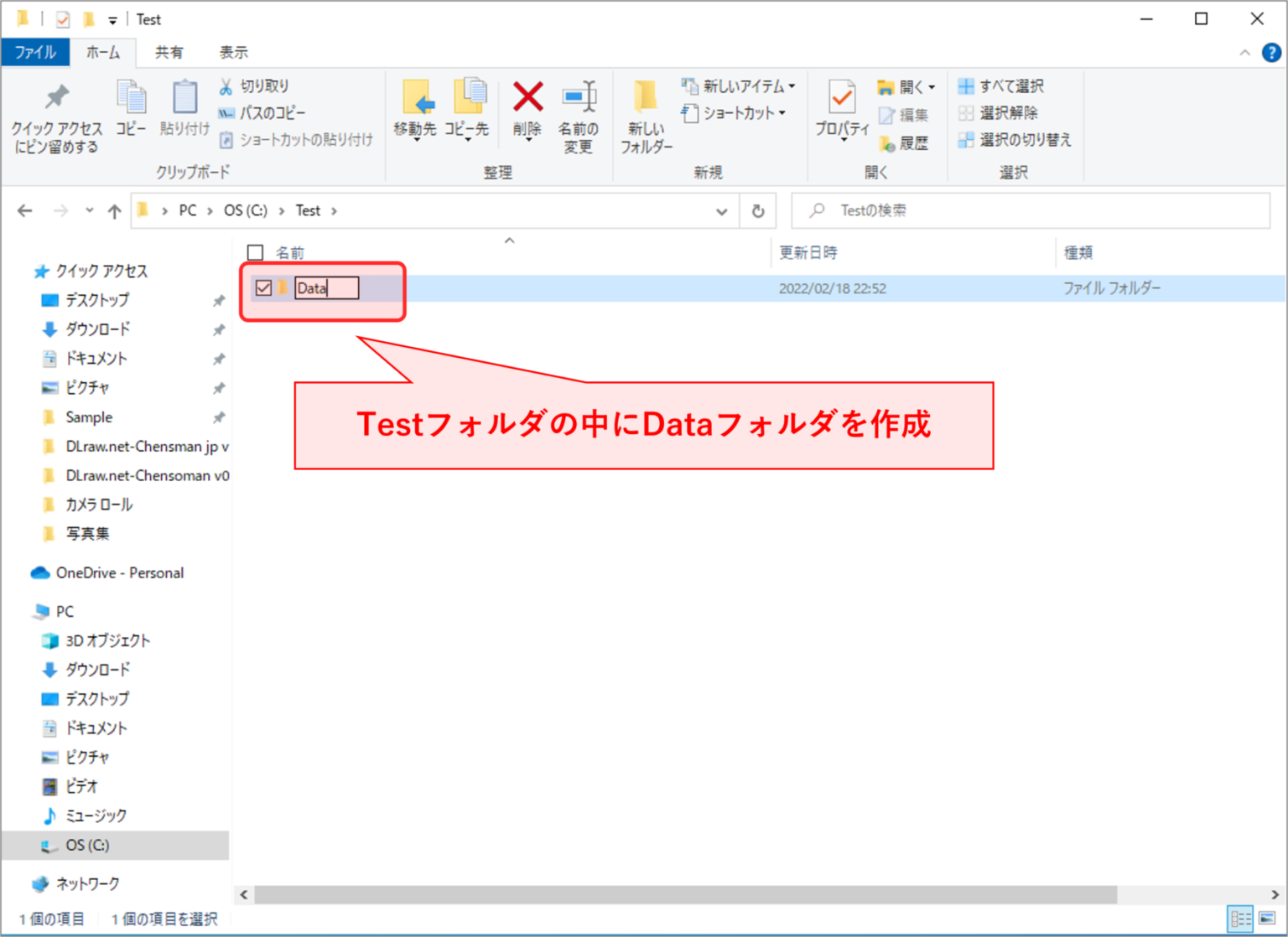Open the New Item (新しいアイテム) dropdown
Viewport: 1288px width, 937px height.
739,86
